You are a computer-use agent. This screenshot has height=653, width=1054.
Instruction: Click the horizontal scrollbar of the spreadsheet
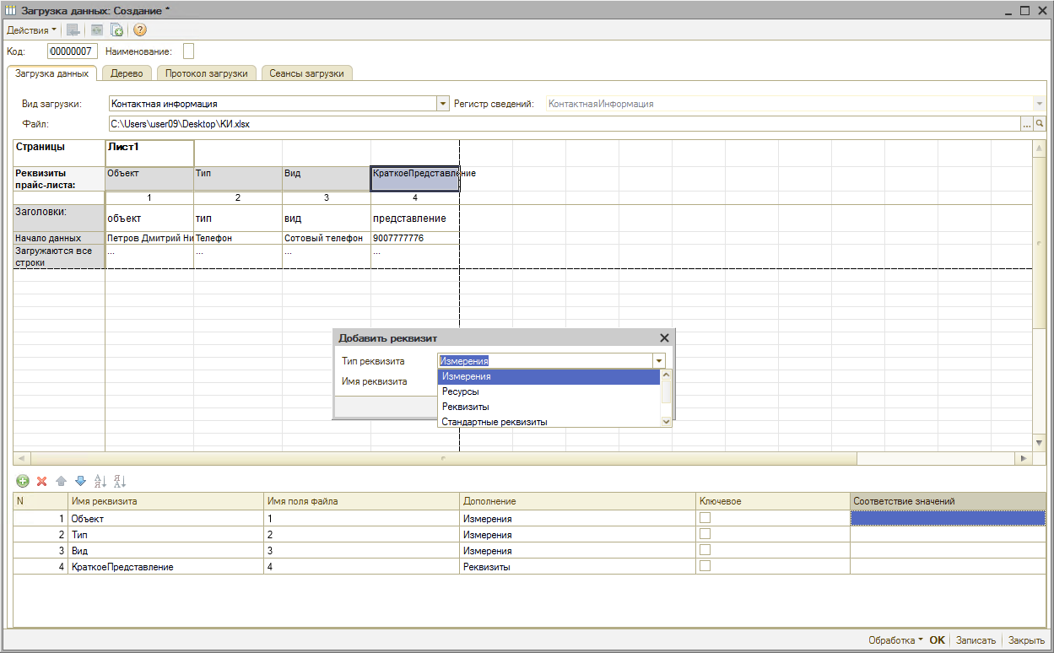(443, 459)
